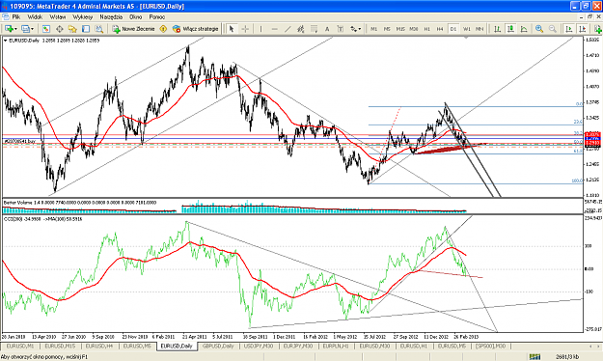Select the Fibonacci retracement tool
The height and width of the screenshot is (361, 603).
(315, 29)
